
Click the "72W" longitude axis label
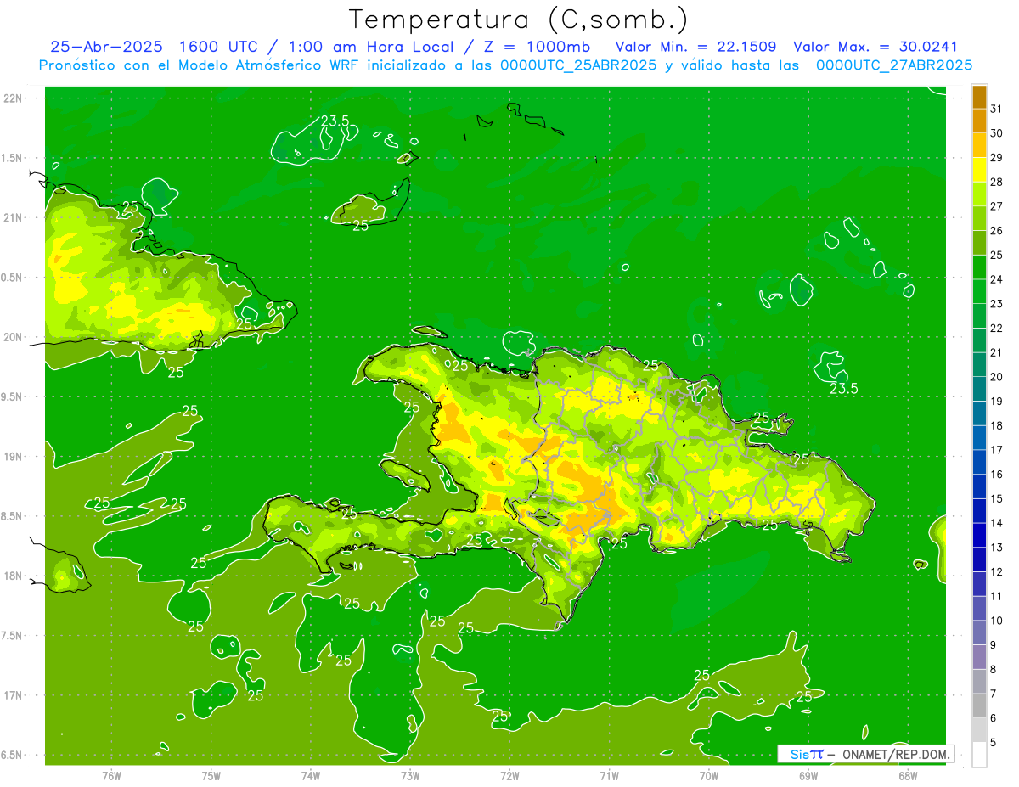click(x=509, y=775)
